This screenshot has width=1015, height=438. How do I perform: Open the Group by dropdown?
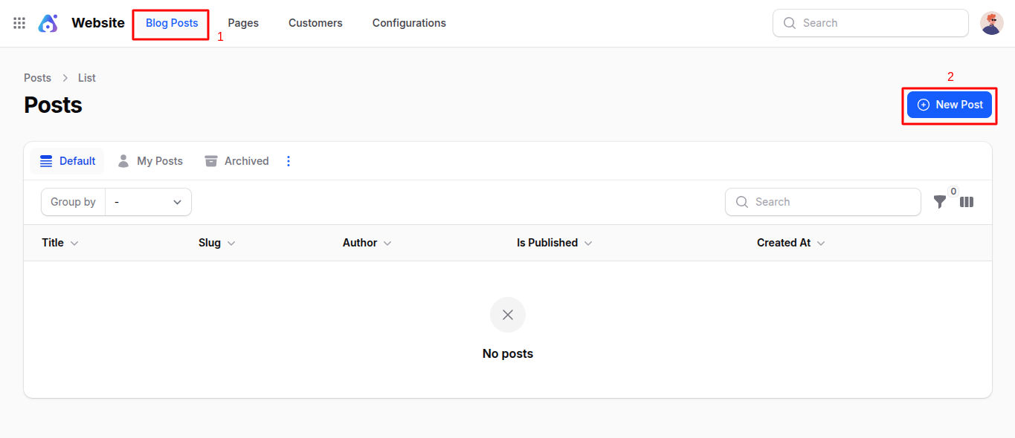(148, 201)
